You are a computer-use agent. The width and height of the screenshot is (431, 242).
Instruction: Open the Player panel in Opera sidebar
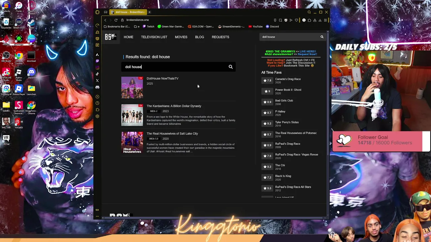[x=97, y=97]
